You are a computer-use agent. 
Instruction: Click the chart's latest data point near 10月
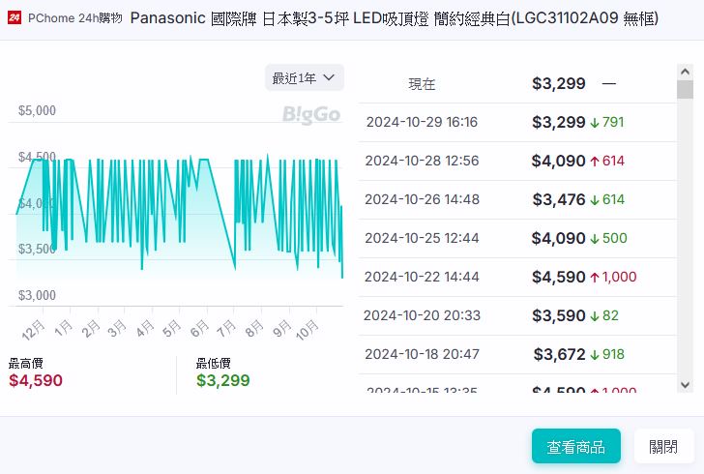click(x=342, y=278)
